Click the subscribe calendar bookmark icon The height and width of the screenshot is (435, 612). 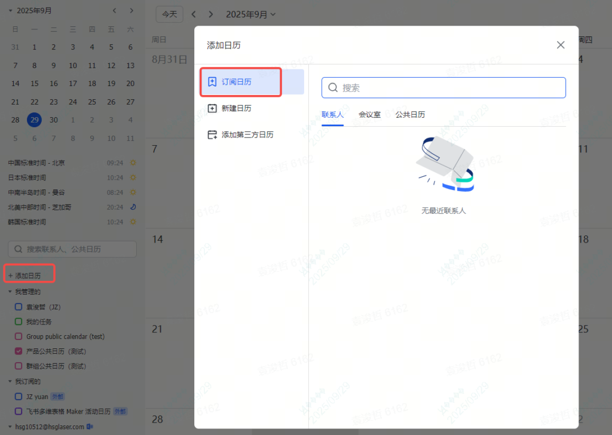coord(212,82)
